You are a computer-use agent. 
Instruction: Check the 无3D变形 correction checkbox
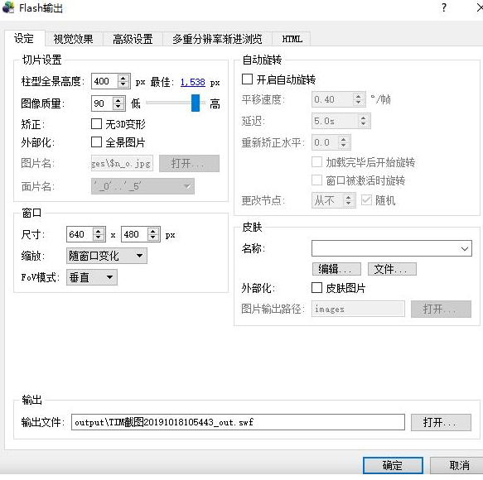pyautogui.click(x=96, y=123)
